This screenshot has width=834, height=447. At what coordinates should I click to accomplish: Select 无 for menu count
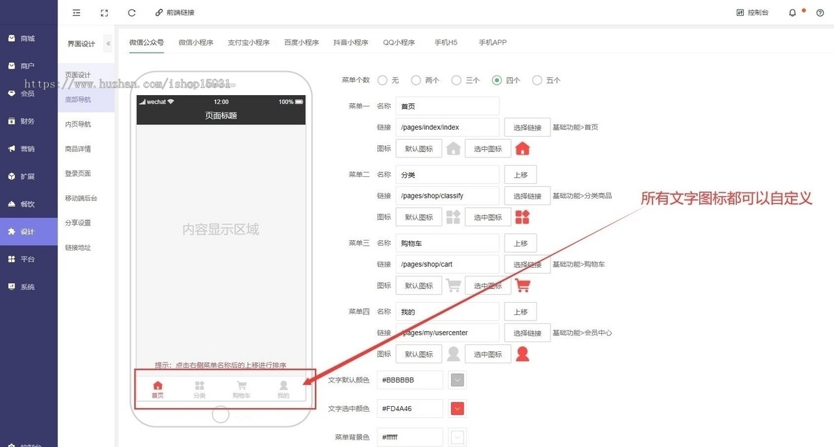(x=382, y=81)
